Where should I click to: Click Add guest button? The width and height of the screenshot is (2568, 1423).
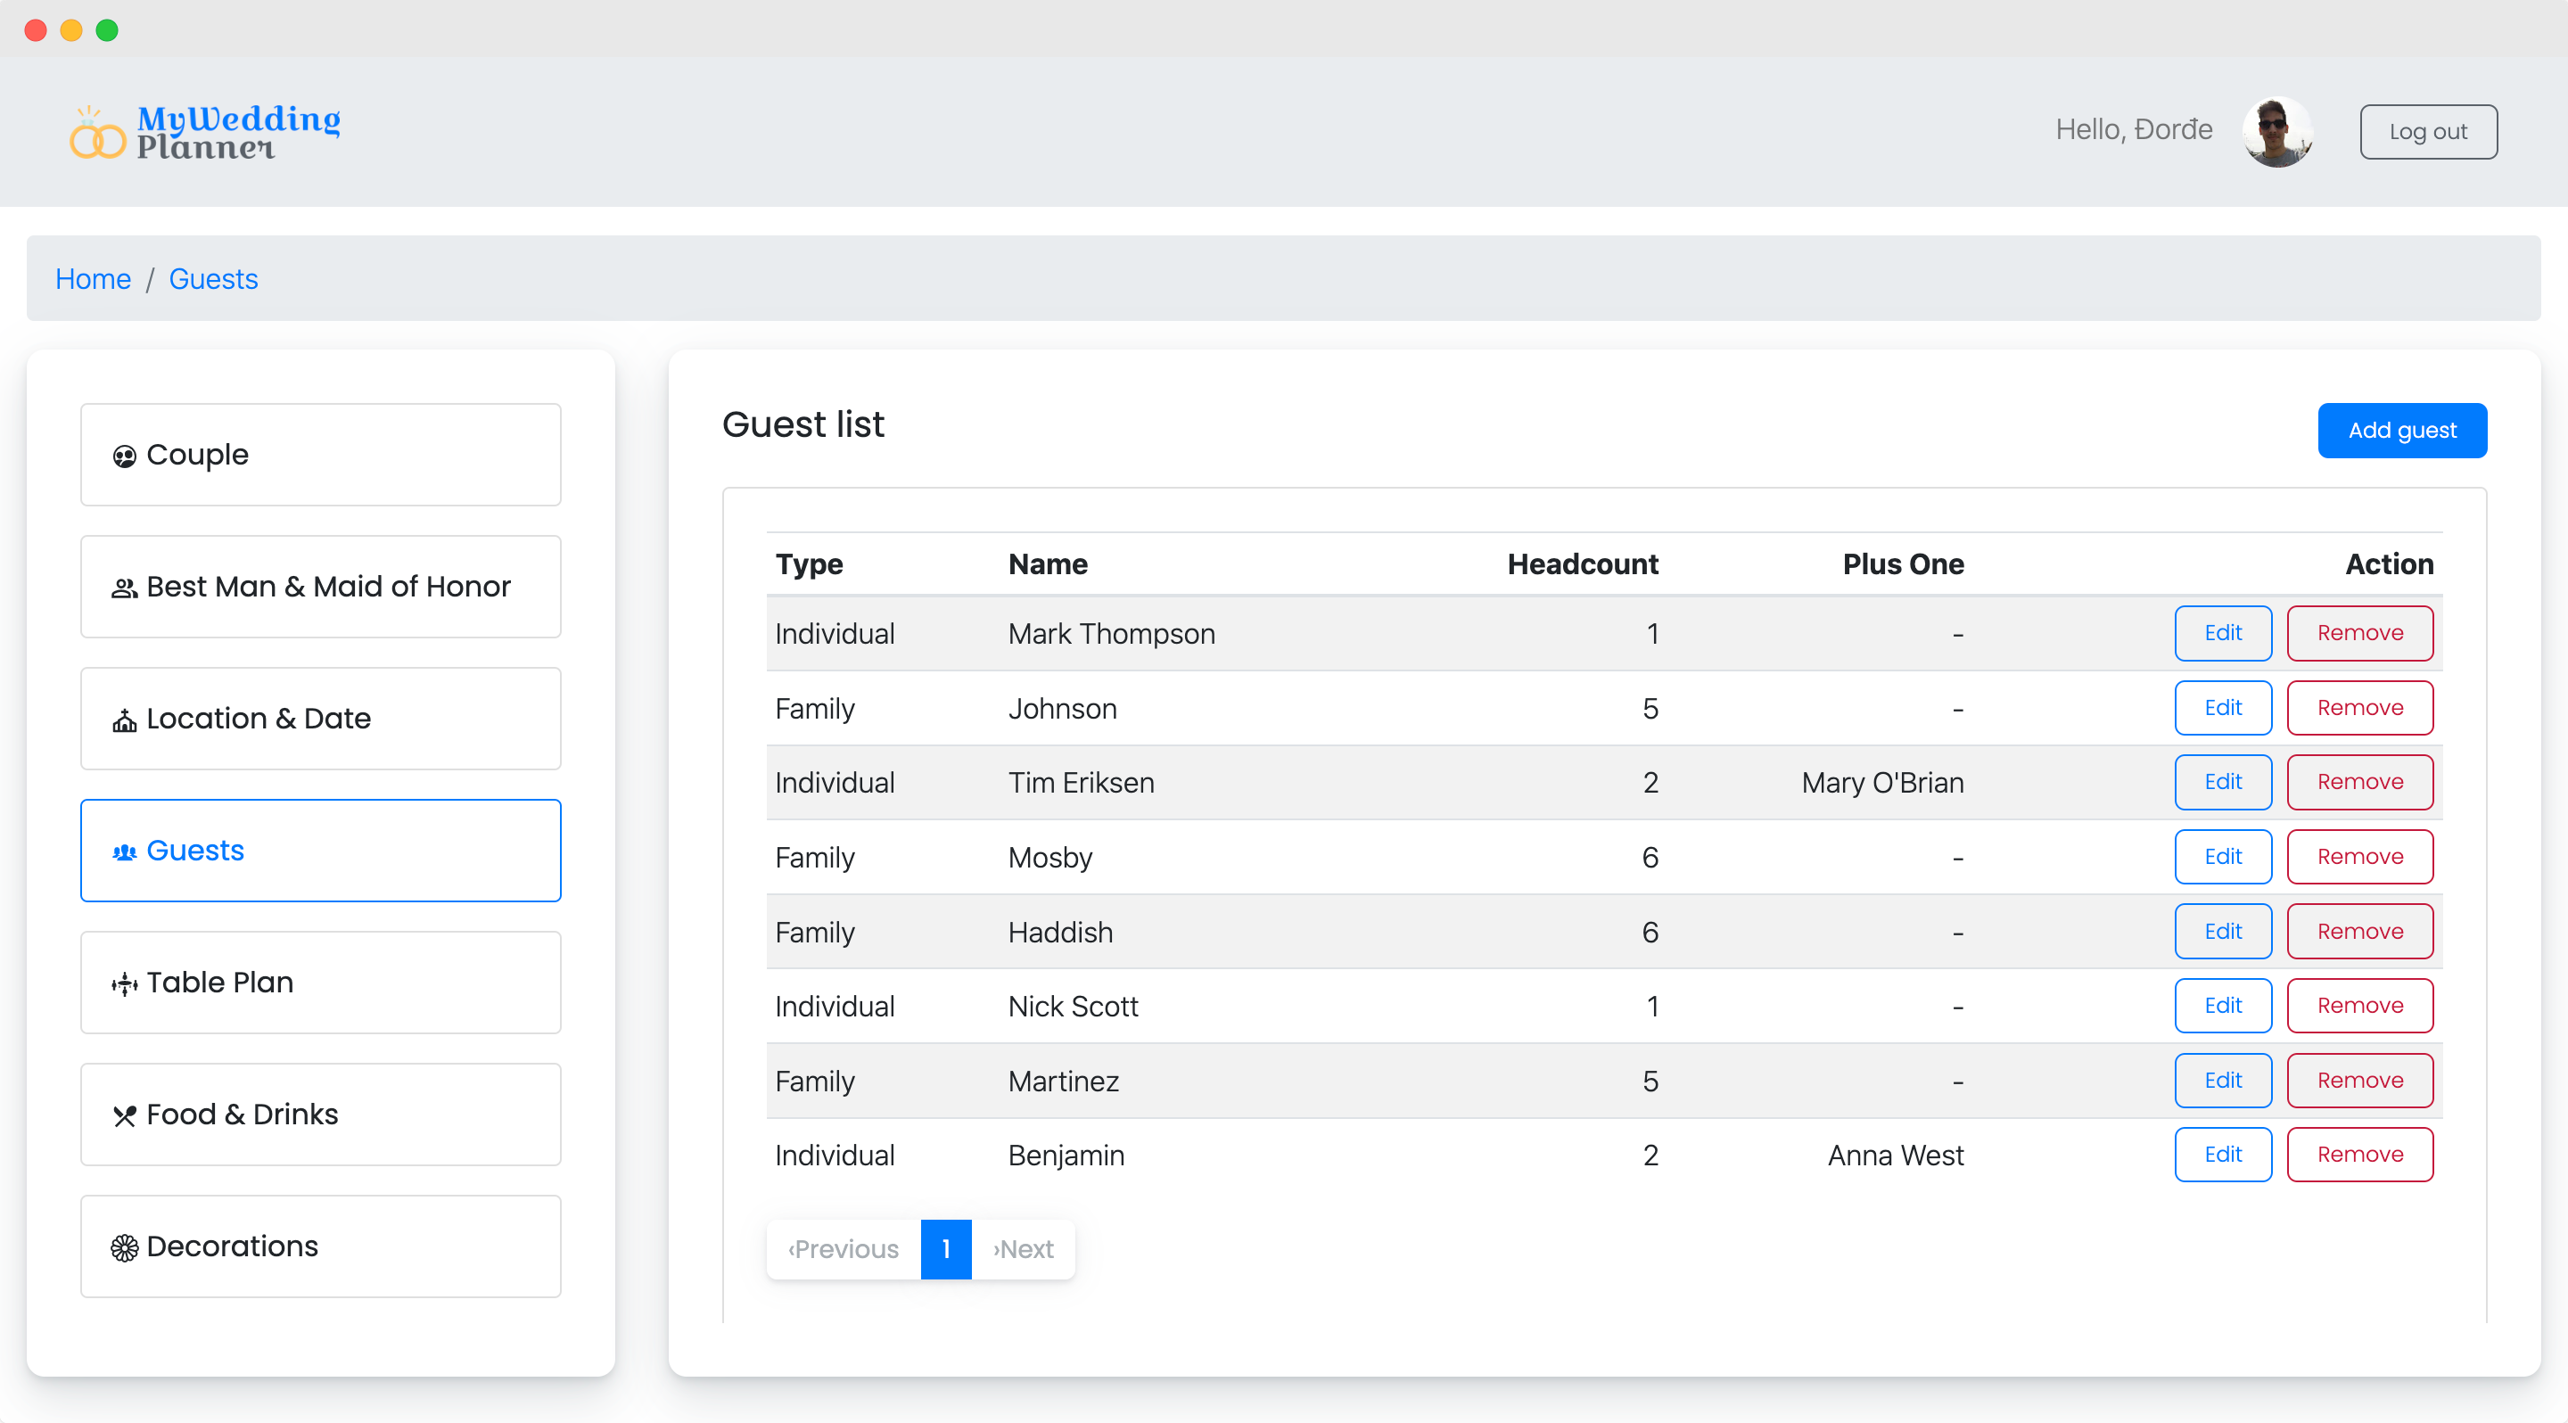tap(2401, 430)
